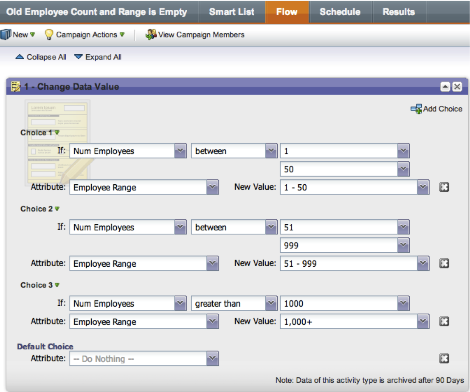The width and height of the screenshot is (470, 392).
Task: Remove Choice 1 with its X icon
Action: pos(444,187)
